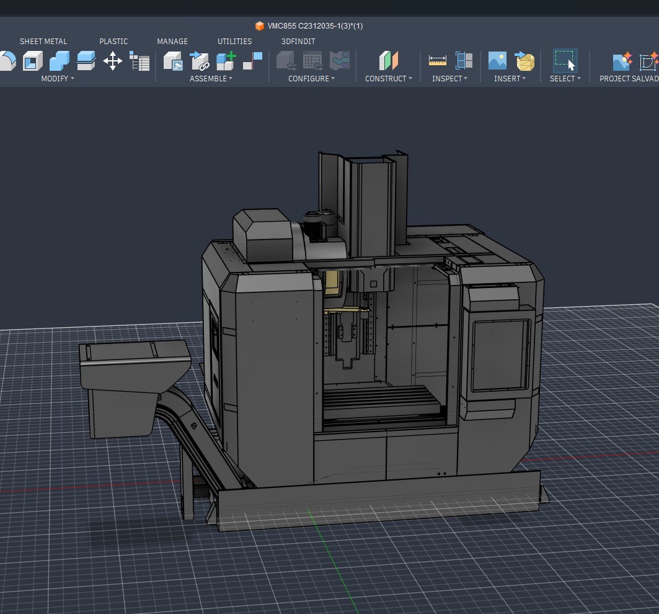The width and height of the screenshot is (659, 614).
Task: Switch to the SHEET METAL tab
Action: 43,41
